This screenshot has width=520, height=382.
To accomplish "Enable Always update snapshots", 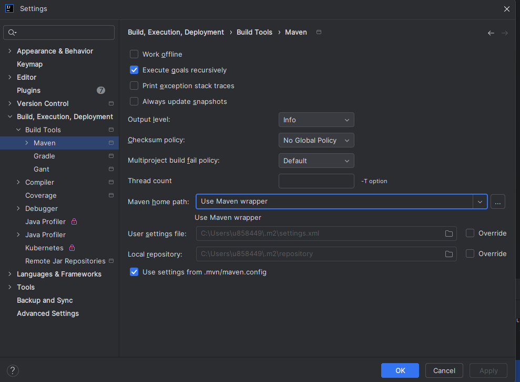I will click(134, 101).
